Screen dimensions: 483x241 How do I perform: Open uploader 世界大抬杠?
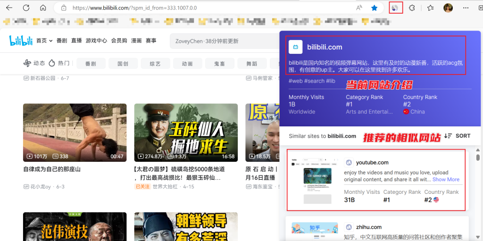pyautogui.click(x=165, y=187)
